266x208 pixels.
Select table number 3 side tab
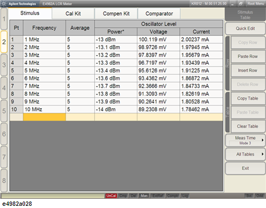4,65
